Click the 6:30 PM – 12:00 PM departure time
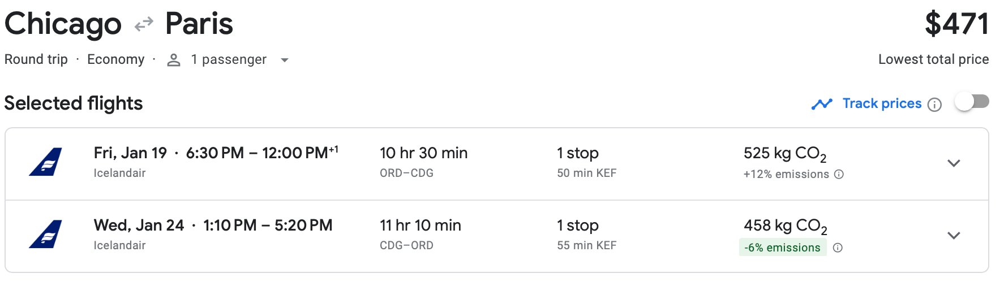Screen dimensions: 1004x295 click(x=261, y=153)
